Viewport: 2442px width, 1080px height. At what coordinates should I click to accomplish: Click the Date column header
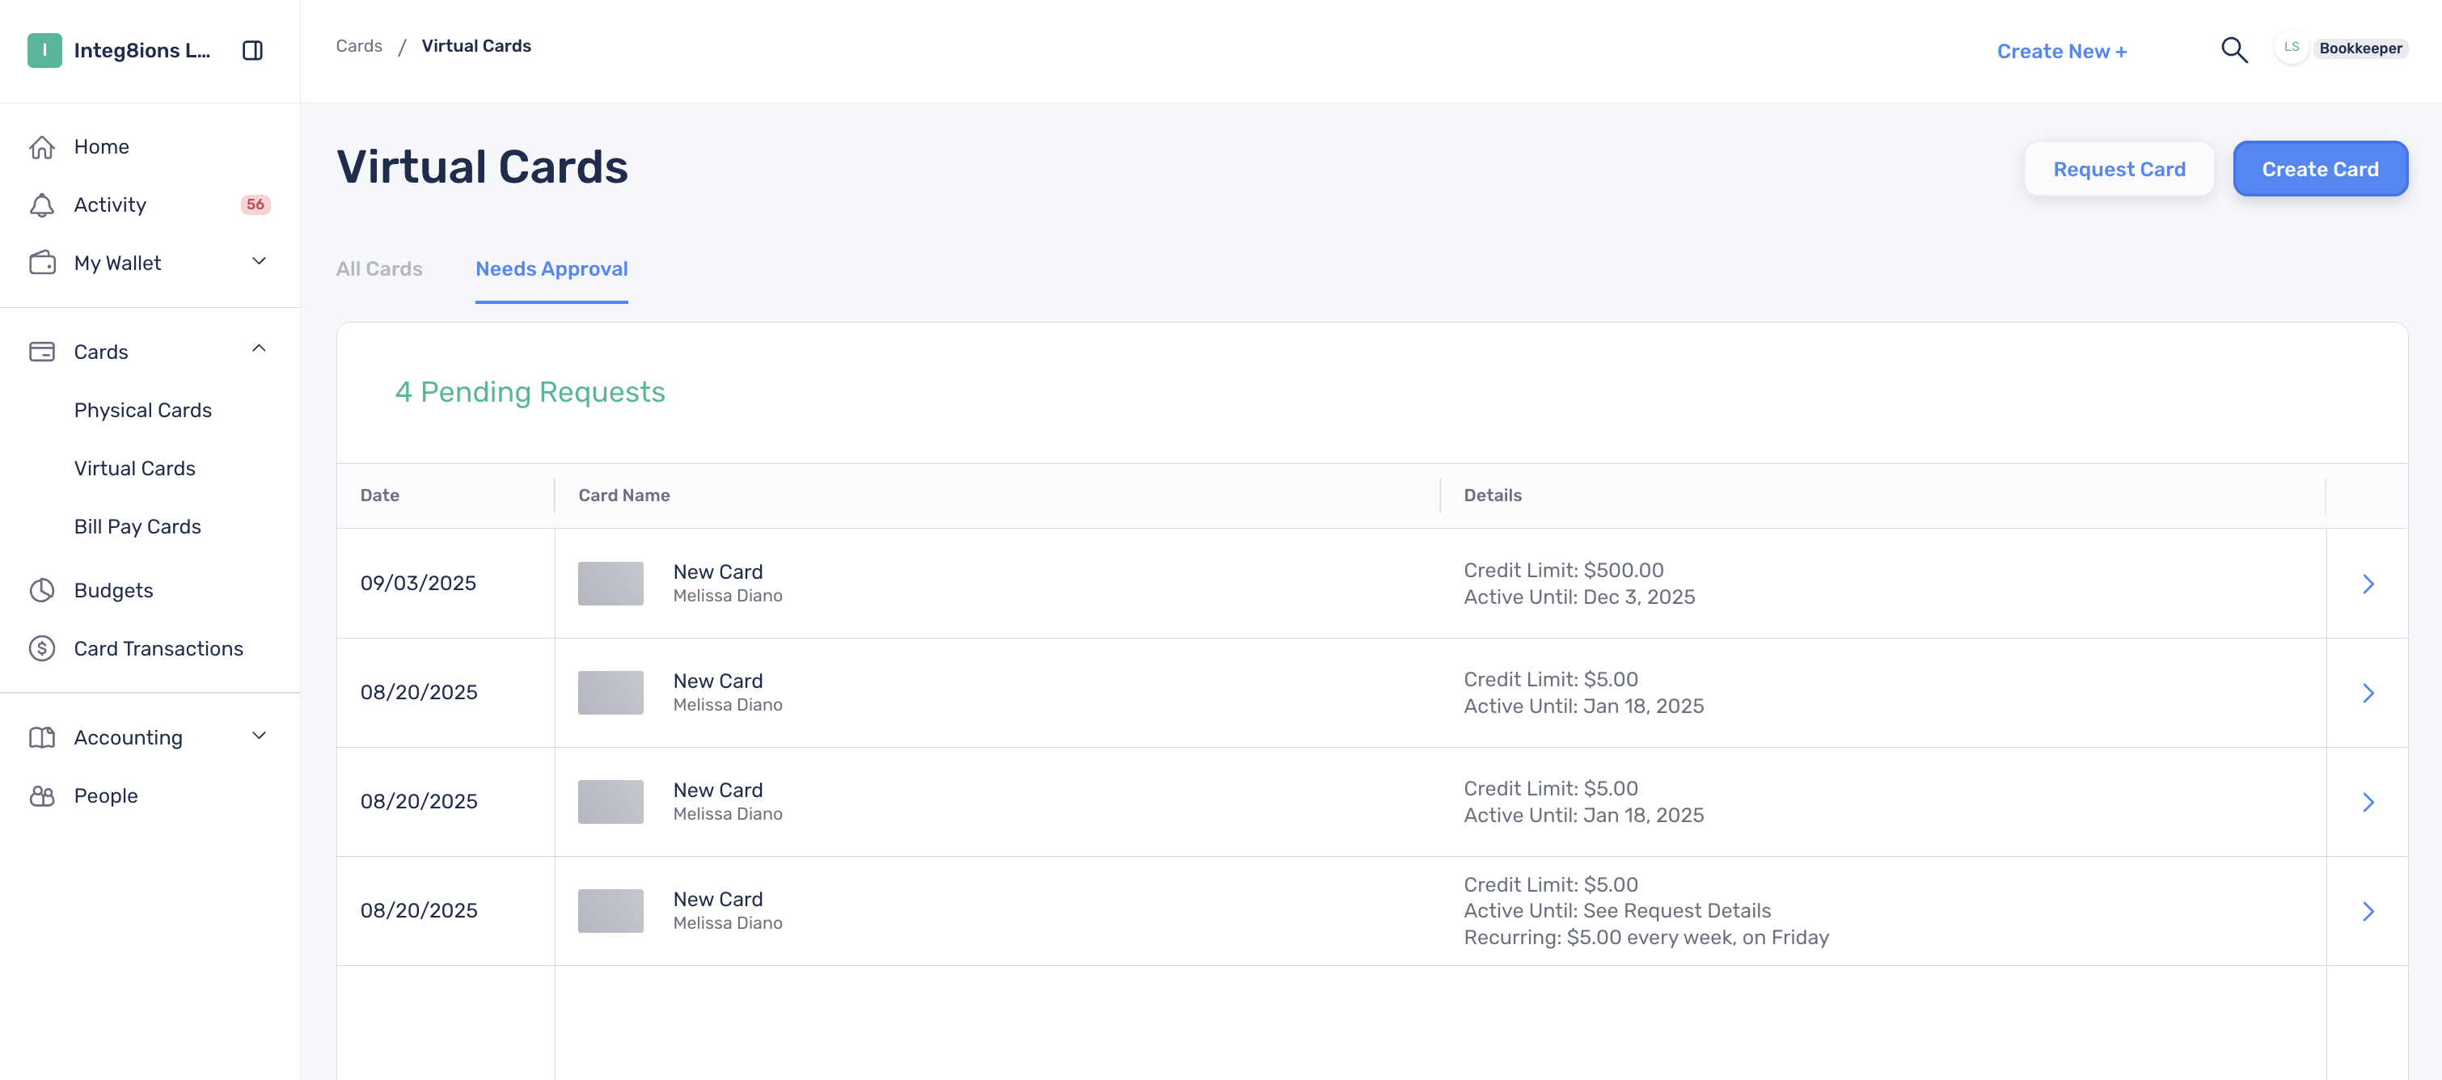pos(379,496)
